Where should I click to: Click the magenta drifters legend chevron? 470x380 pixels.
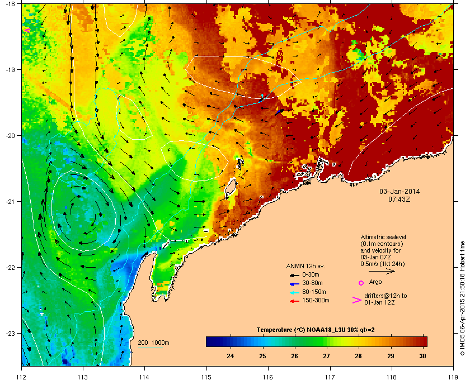(x=357, y=300)
